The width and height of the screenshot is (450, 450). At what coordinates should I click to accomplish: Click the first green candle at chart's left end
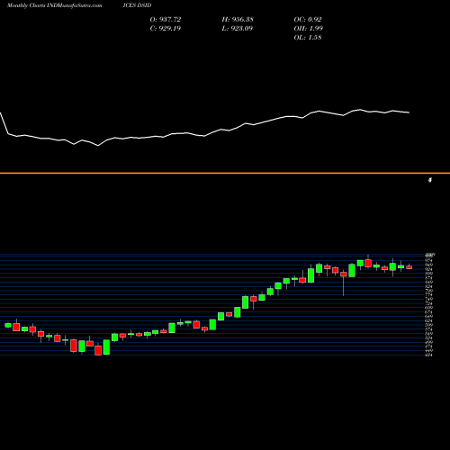(8, 325)
